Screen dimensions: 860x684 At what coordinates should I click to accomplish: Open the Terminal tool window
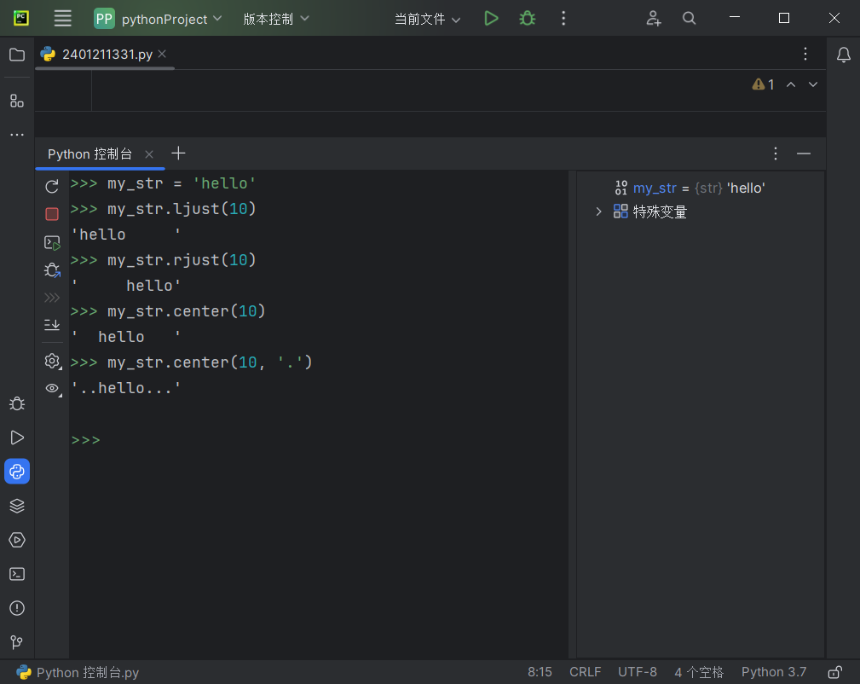tap(17, 574)
